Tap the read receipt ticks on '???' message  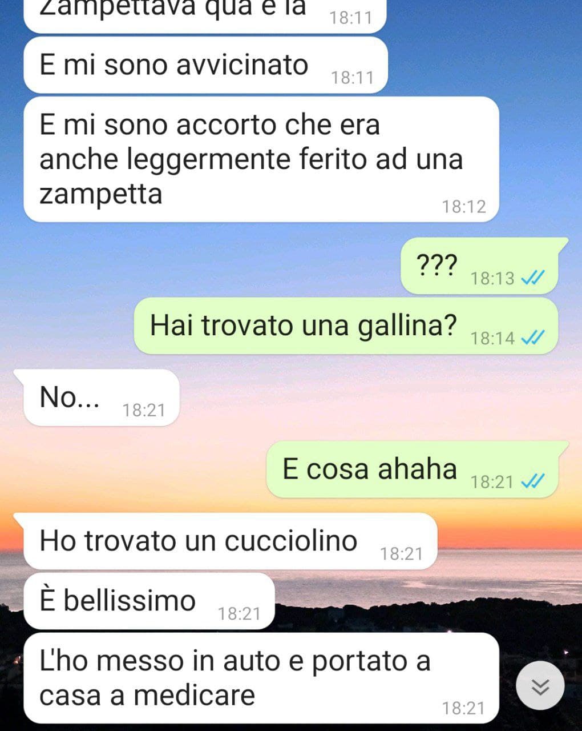pyautogui.click(x=533, y=278)
